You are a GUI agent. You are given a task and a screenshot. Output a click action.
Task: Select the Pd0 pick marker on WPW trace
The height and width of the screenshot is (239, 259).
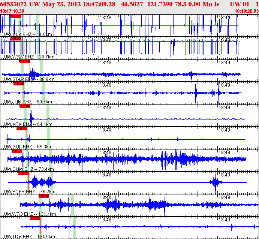coord(15,38)
